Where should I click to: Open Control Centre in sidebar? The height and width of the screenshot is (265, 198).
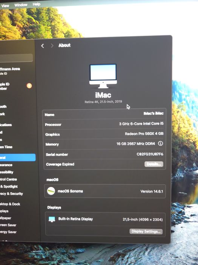(x=8, y=179)
